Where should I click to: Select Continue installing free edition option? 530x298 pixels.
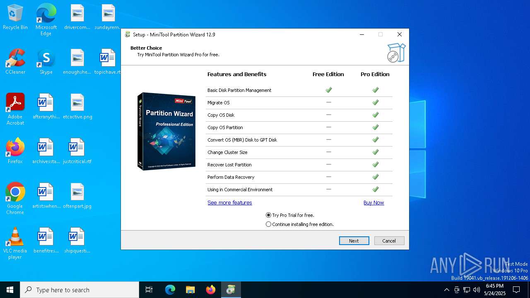coord(300,224)
